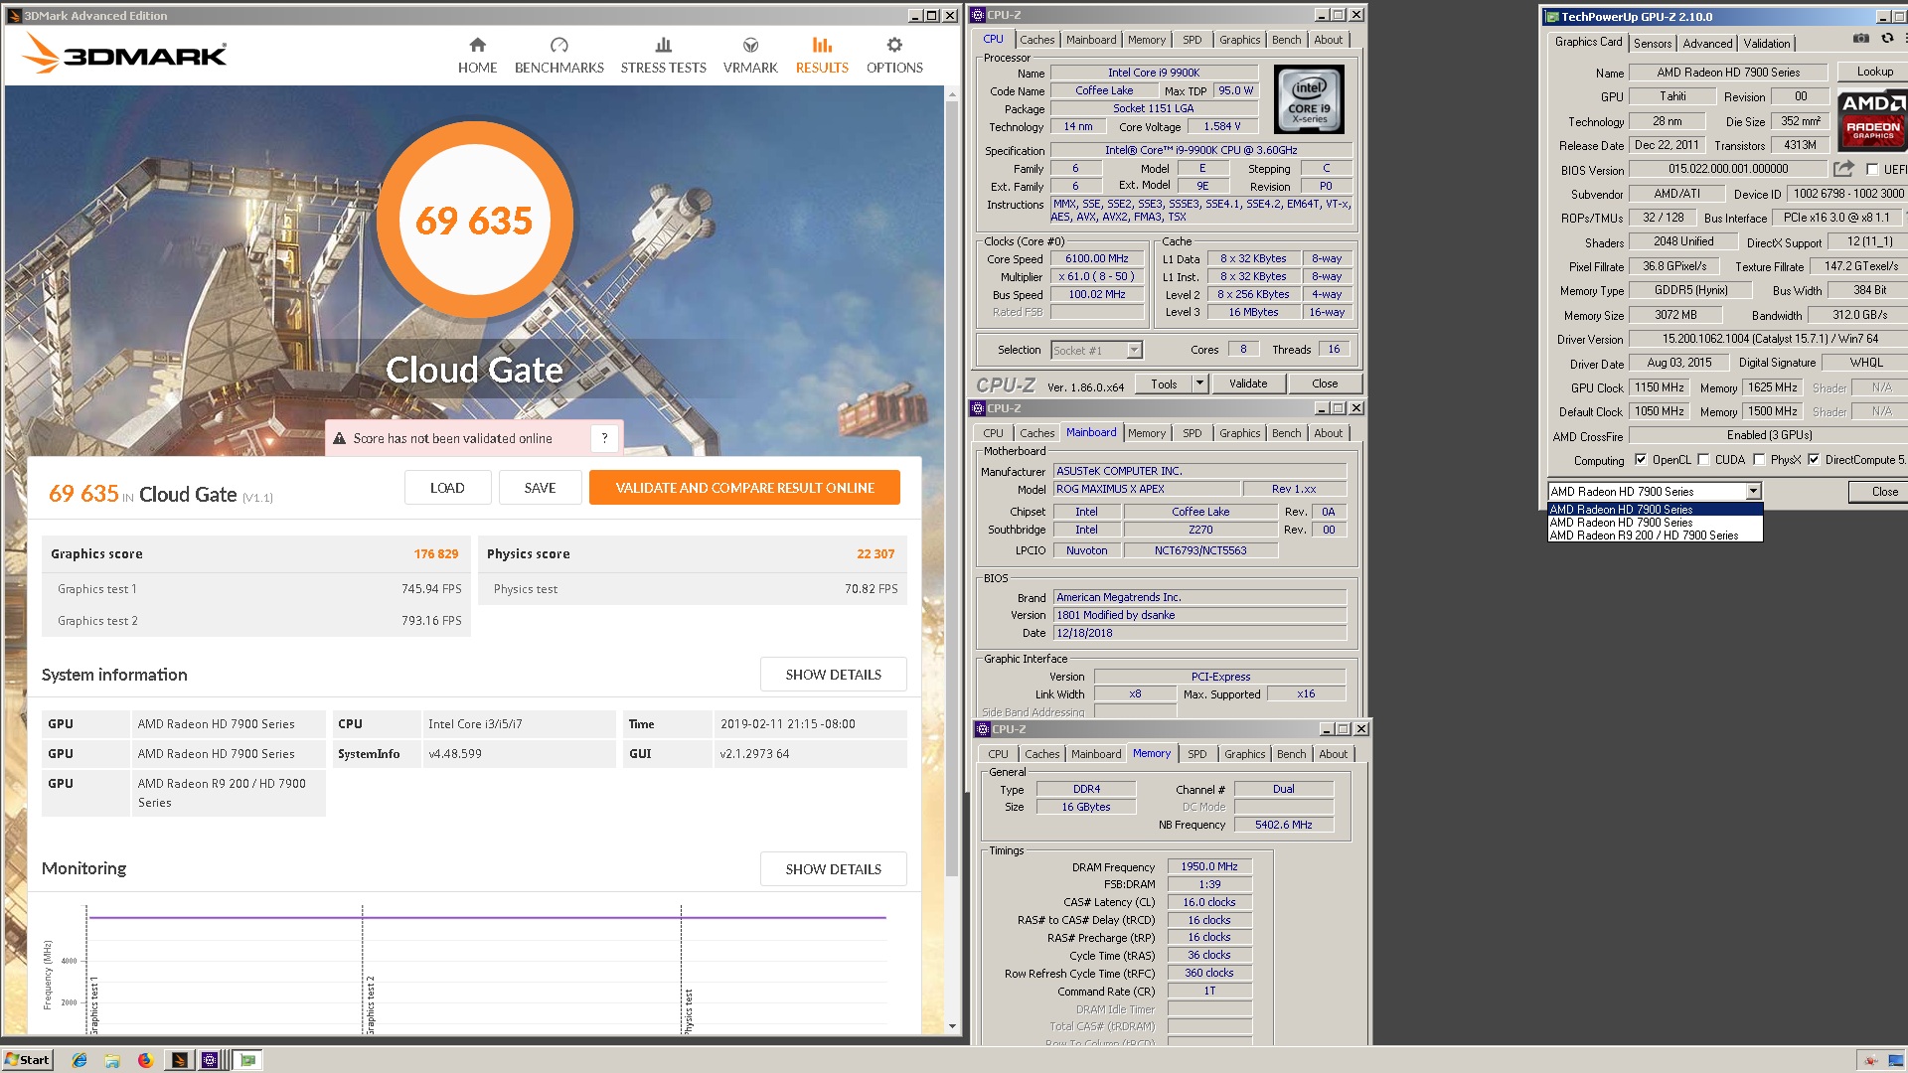Click the Intel Core i9 X-series logo
1908x1073 pixels.
(x=1309, y=99)
